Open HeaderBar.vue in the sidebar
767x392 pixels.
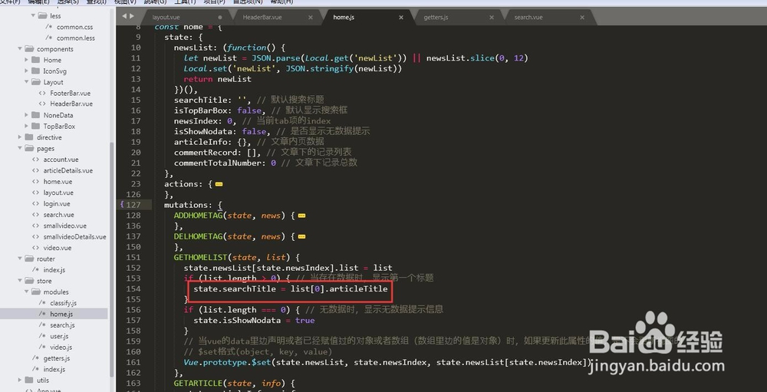pos(71,104)
